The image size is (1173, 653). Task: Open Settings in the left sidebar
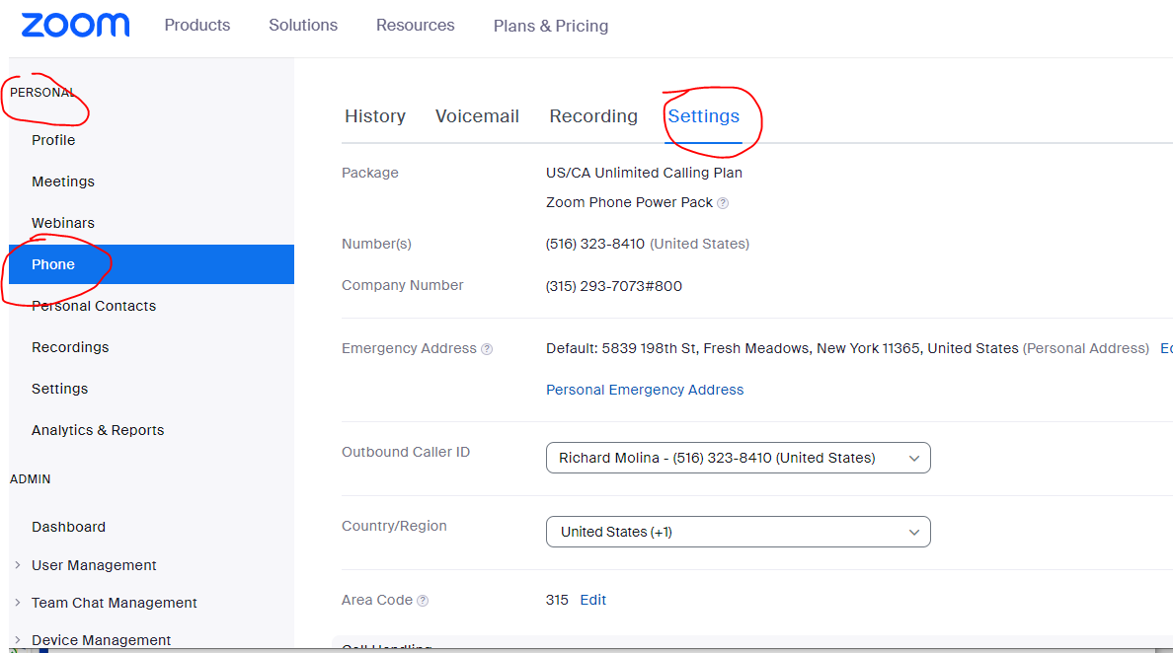60,390
